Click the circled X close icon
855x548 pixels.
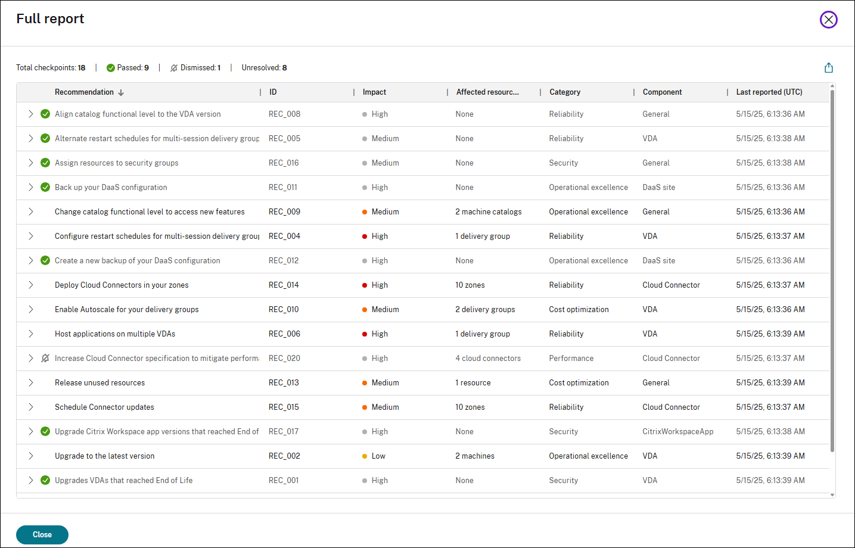coord(829,20)
